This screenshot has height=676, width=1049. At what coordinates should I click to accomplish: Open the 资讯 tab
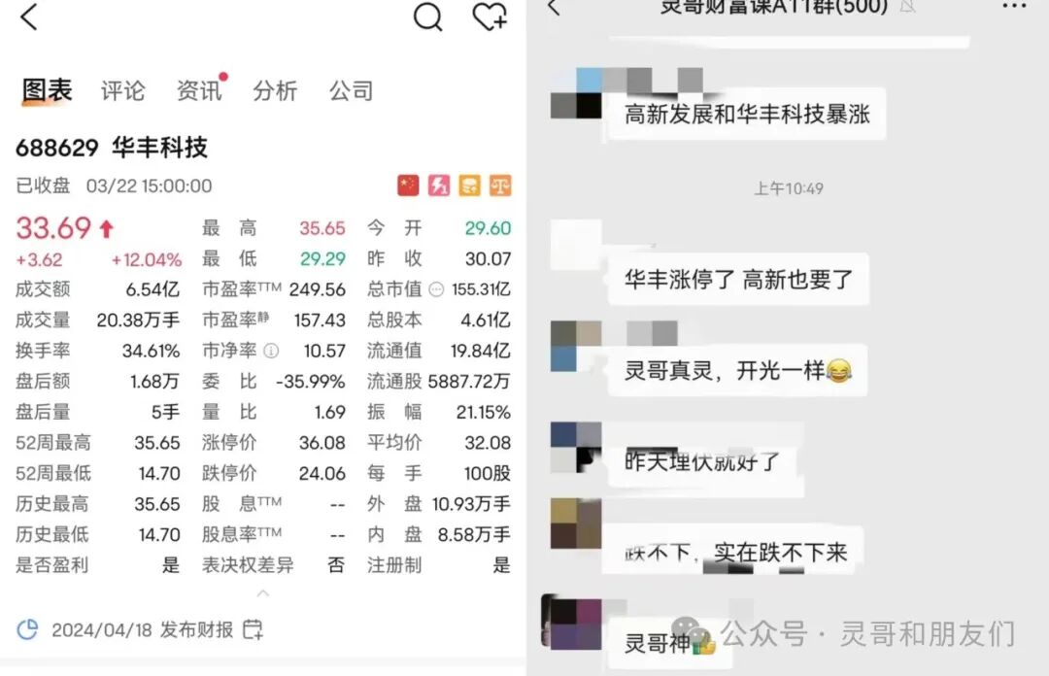click(x=199, y=91)
